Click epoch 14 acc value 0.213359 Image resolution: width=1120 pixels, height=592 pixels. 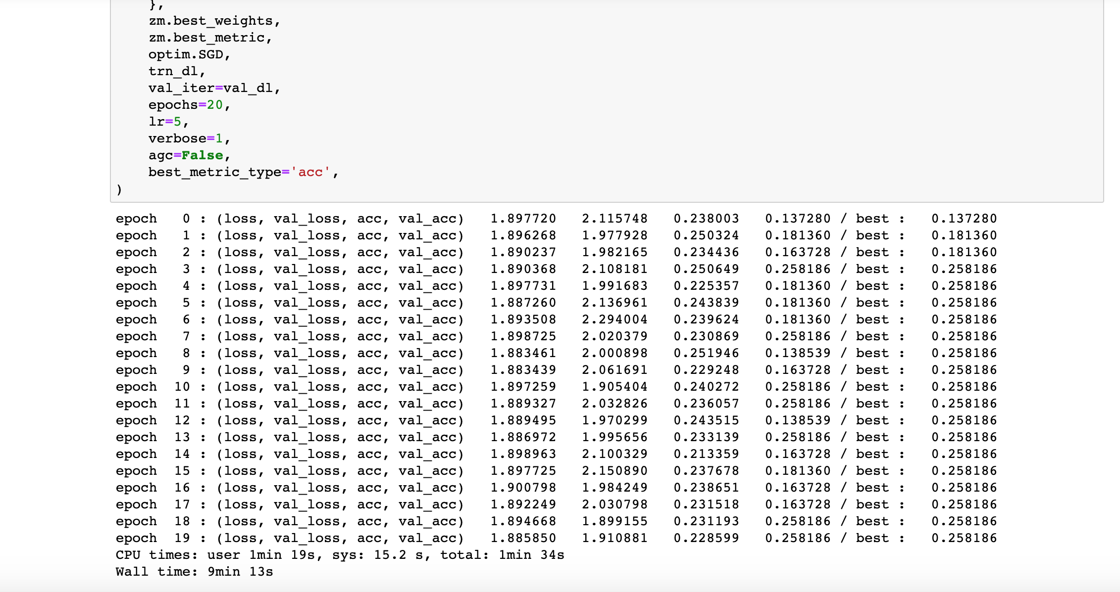tap(706, 454)
